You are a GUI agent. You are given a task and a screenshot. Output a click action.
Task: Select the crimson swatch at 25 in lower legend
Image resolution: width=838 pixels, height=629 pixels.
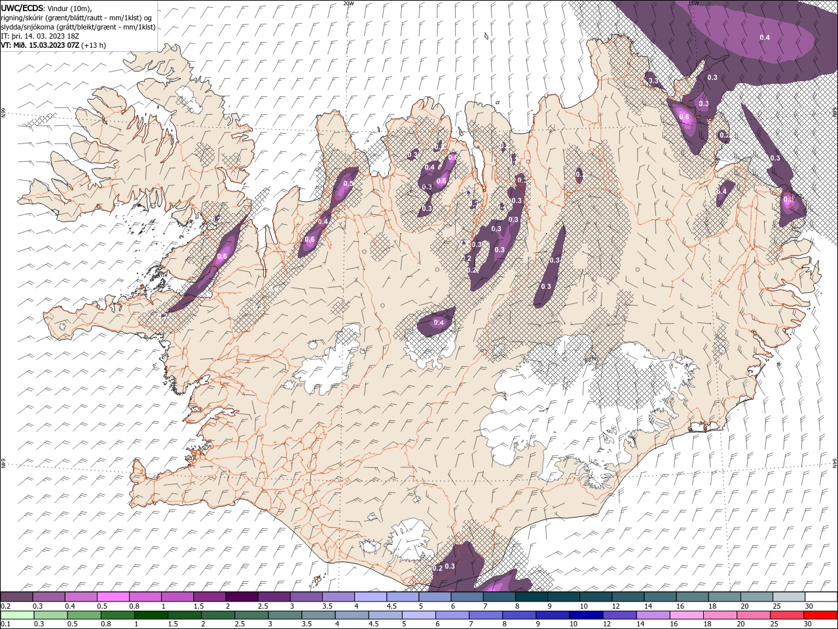pos(787,615)
